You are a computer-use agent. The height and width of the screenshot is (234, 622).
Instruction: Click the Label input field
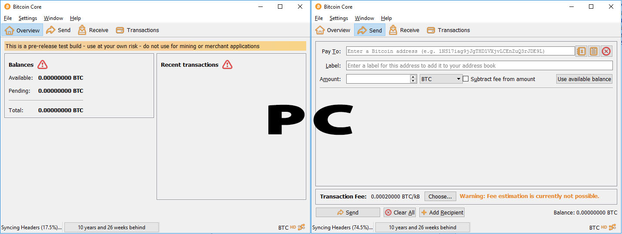[x=479, y=65]
